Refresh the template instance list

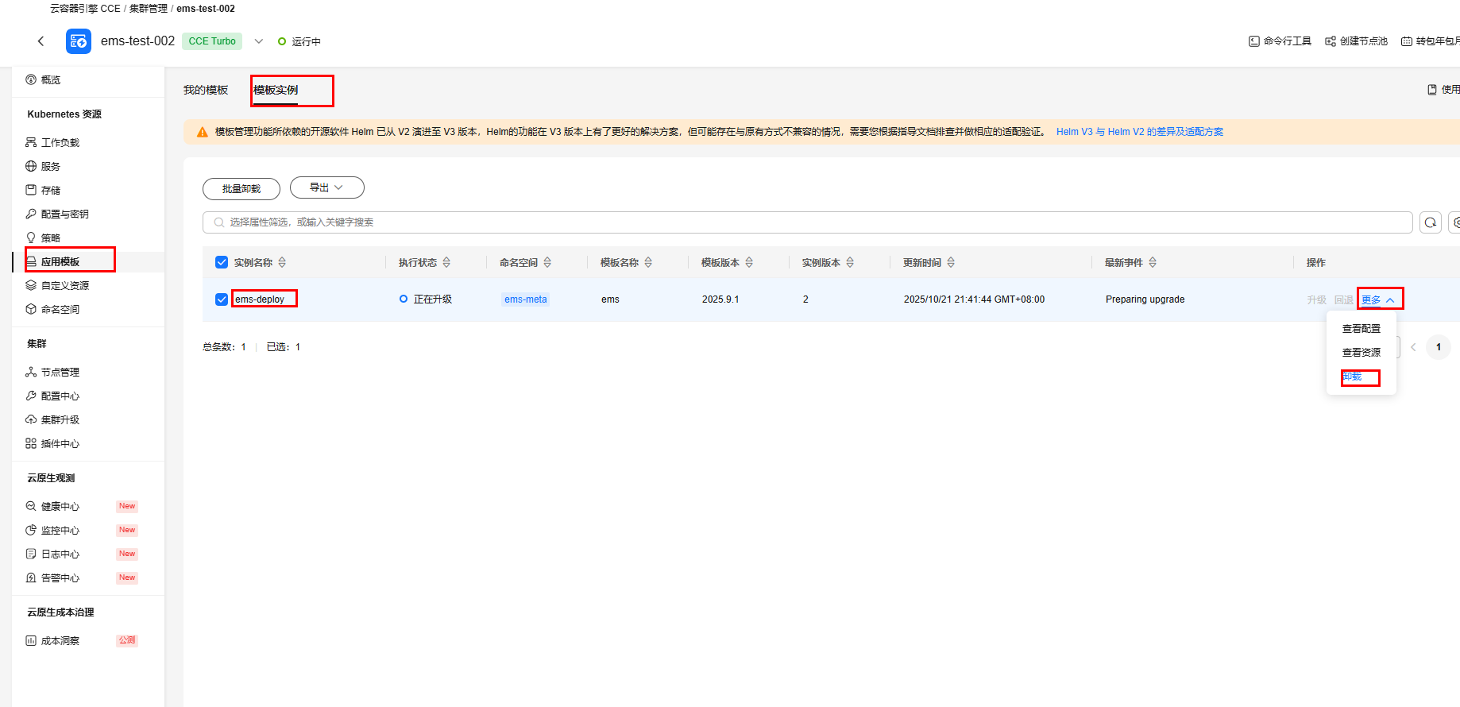click(1431, 222)
